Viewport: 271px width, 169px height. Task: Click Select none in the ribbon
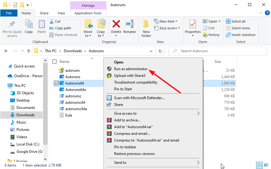(x=238, y=28)
